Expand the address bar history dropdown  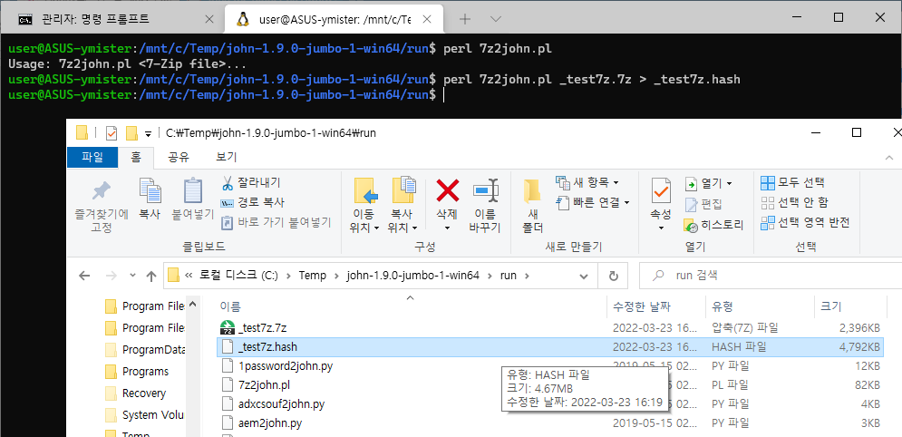[586, 276]
